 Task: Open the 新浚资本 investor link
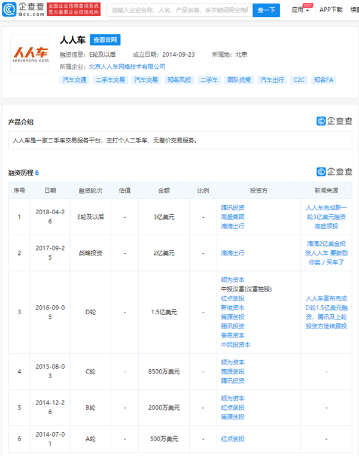click(x=233, y=308)
